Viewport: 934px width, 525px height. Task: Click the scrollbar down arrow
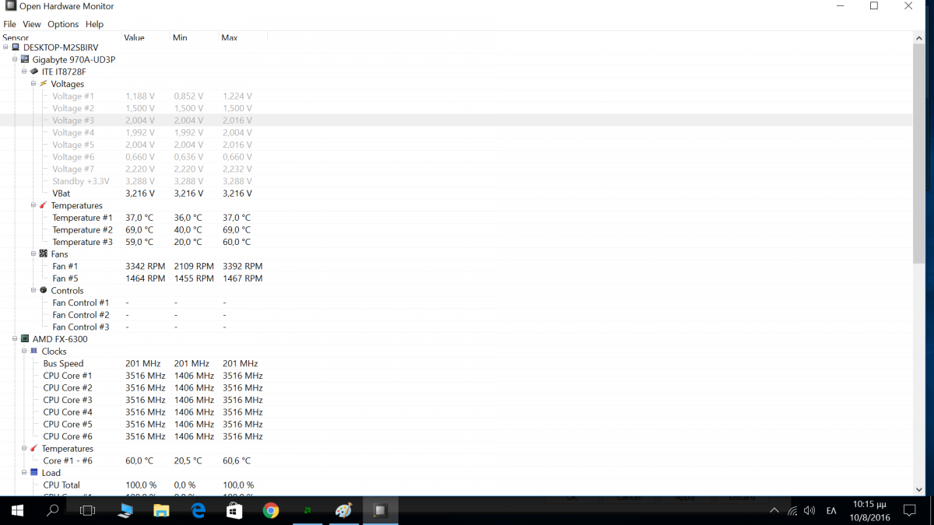(x=918, y=489)
